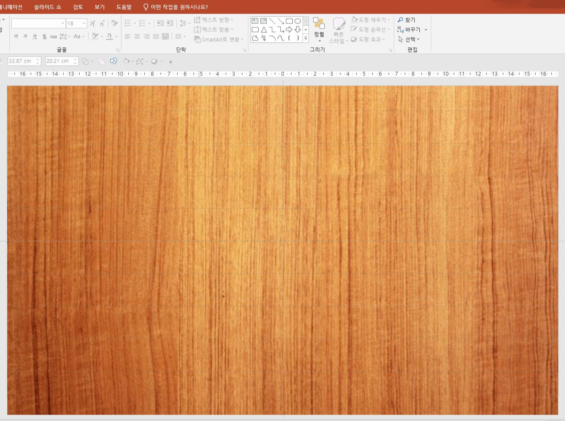Screen dimensions: 565x421
Task: Open the 단락 dialog launcher
Action: pyautogui.click(x=245, y=50)
